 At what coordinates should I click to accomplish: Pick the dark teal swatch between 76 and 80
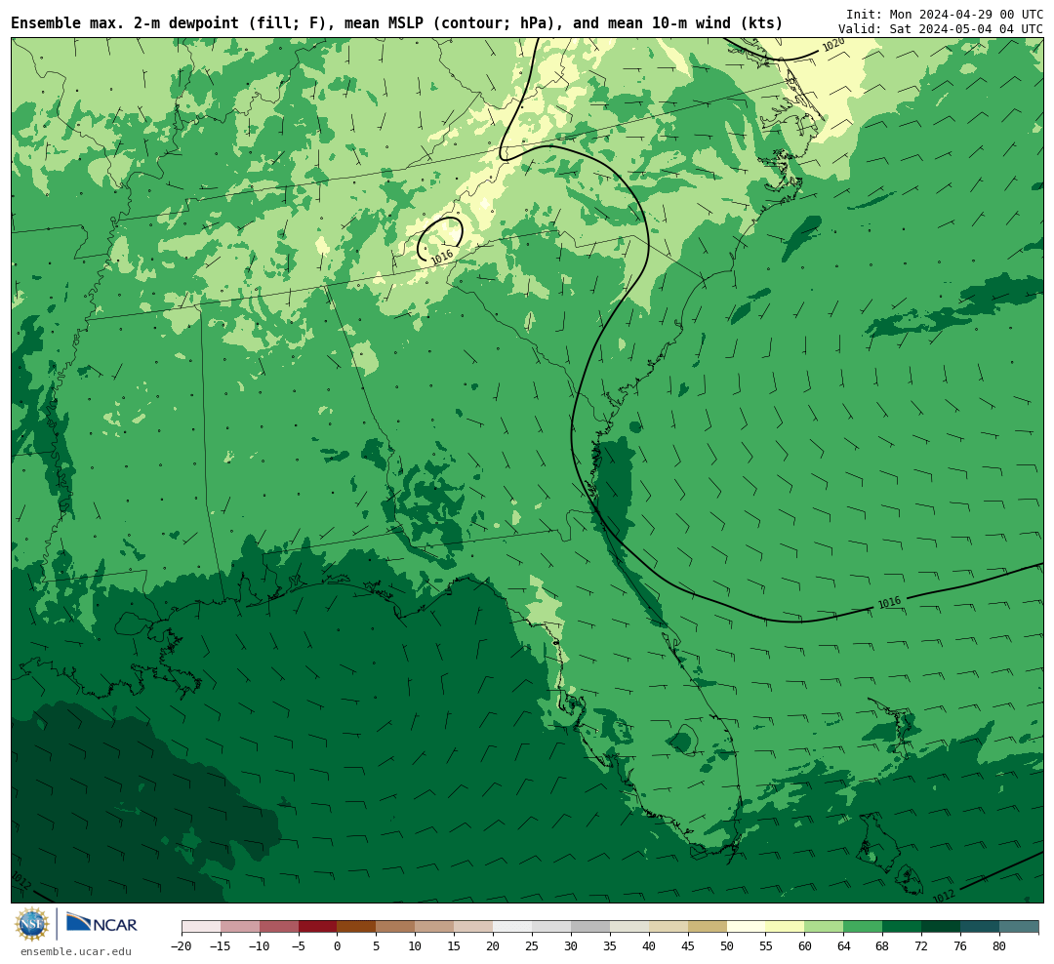[x=981, y=926]
